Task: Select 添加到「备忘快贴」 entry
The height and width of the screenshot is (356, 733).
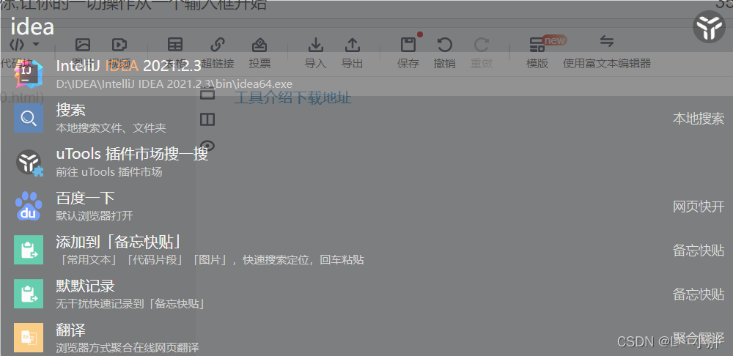Action: (366, 250)
